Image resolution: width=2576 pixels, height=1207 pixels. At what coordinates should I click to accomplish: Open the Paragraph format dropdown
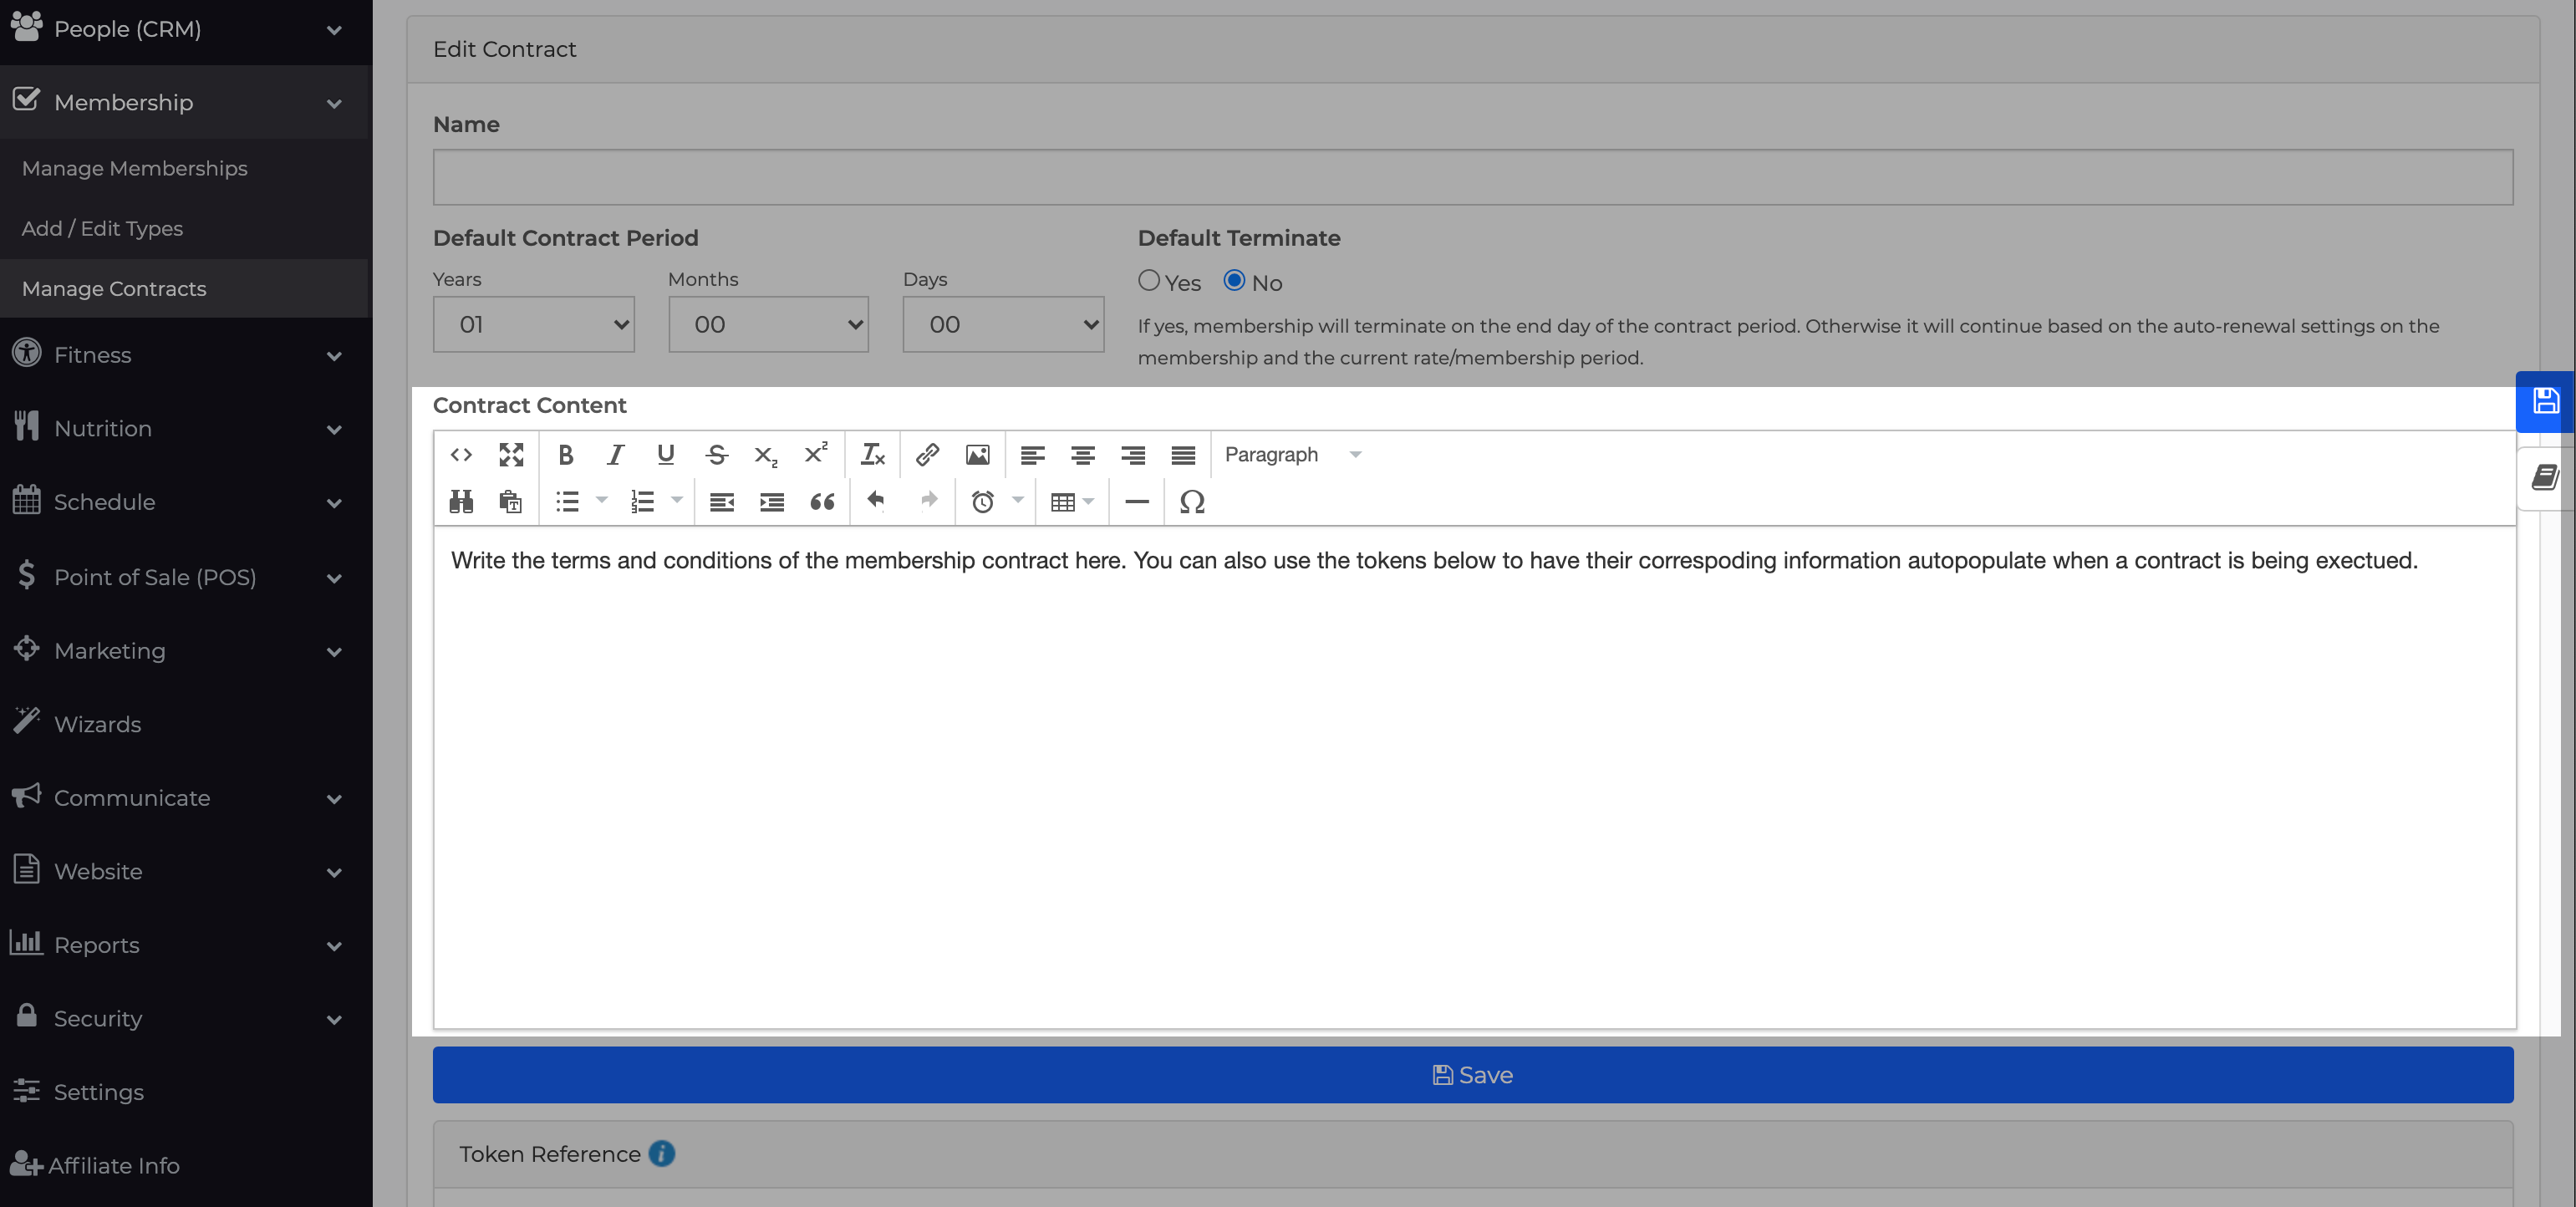pos(1292,455)
